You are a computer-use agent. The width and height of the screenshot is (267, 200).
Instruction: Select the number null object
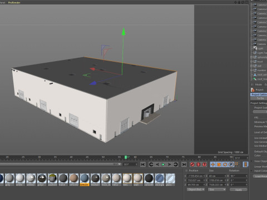[x=261, y=71]
